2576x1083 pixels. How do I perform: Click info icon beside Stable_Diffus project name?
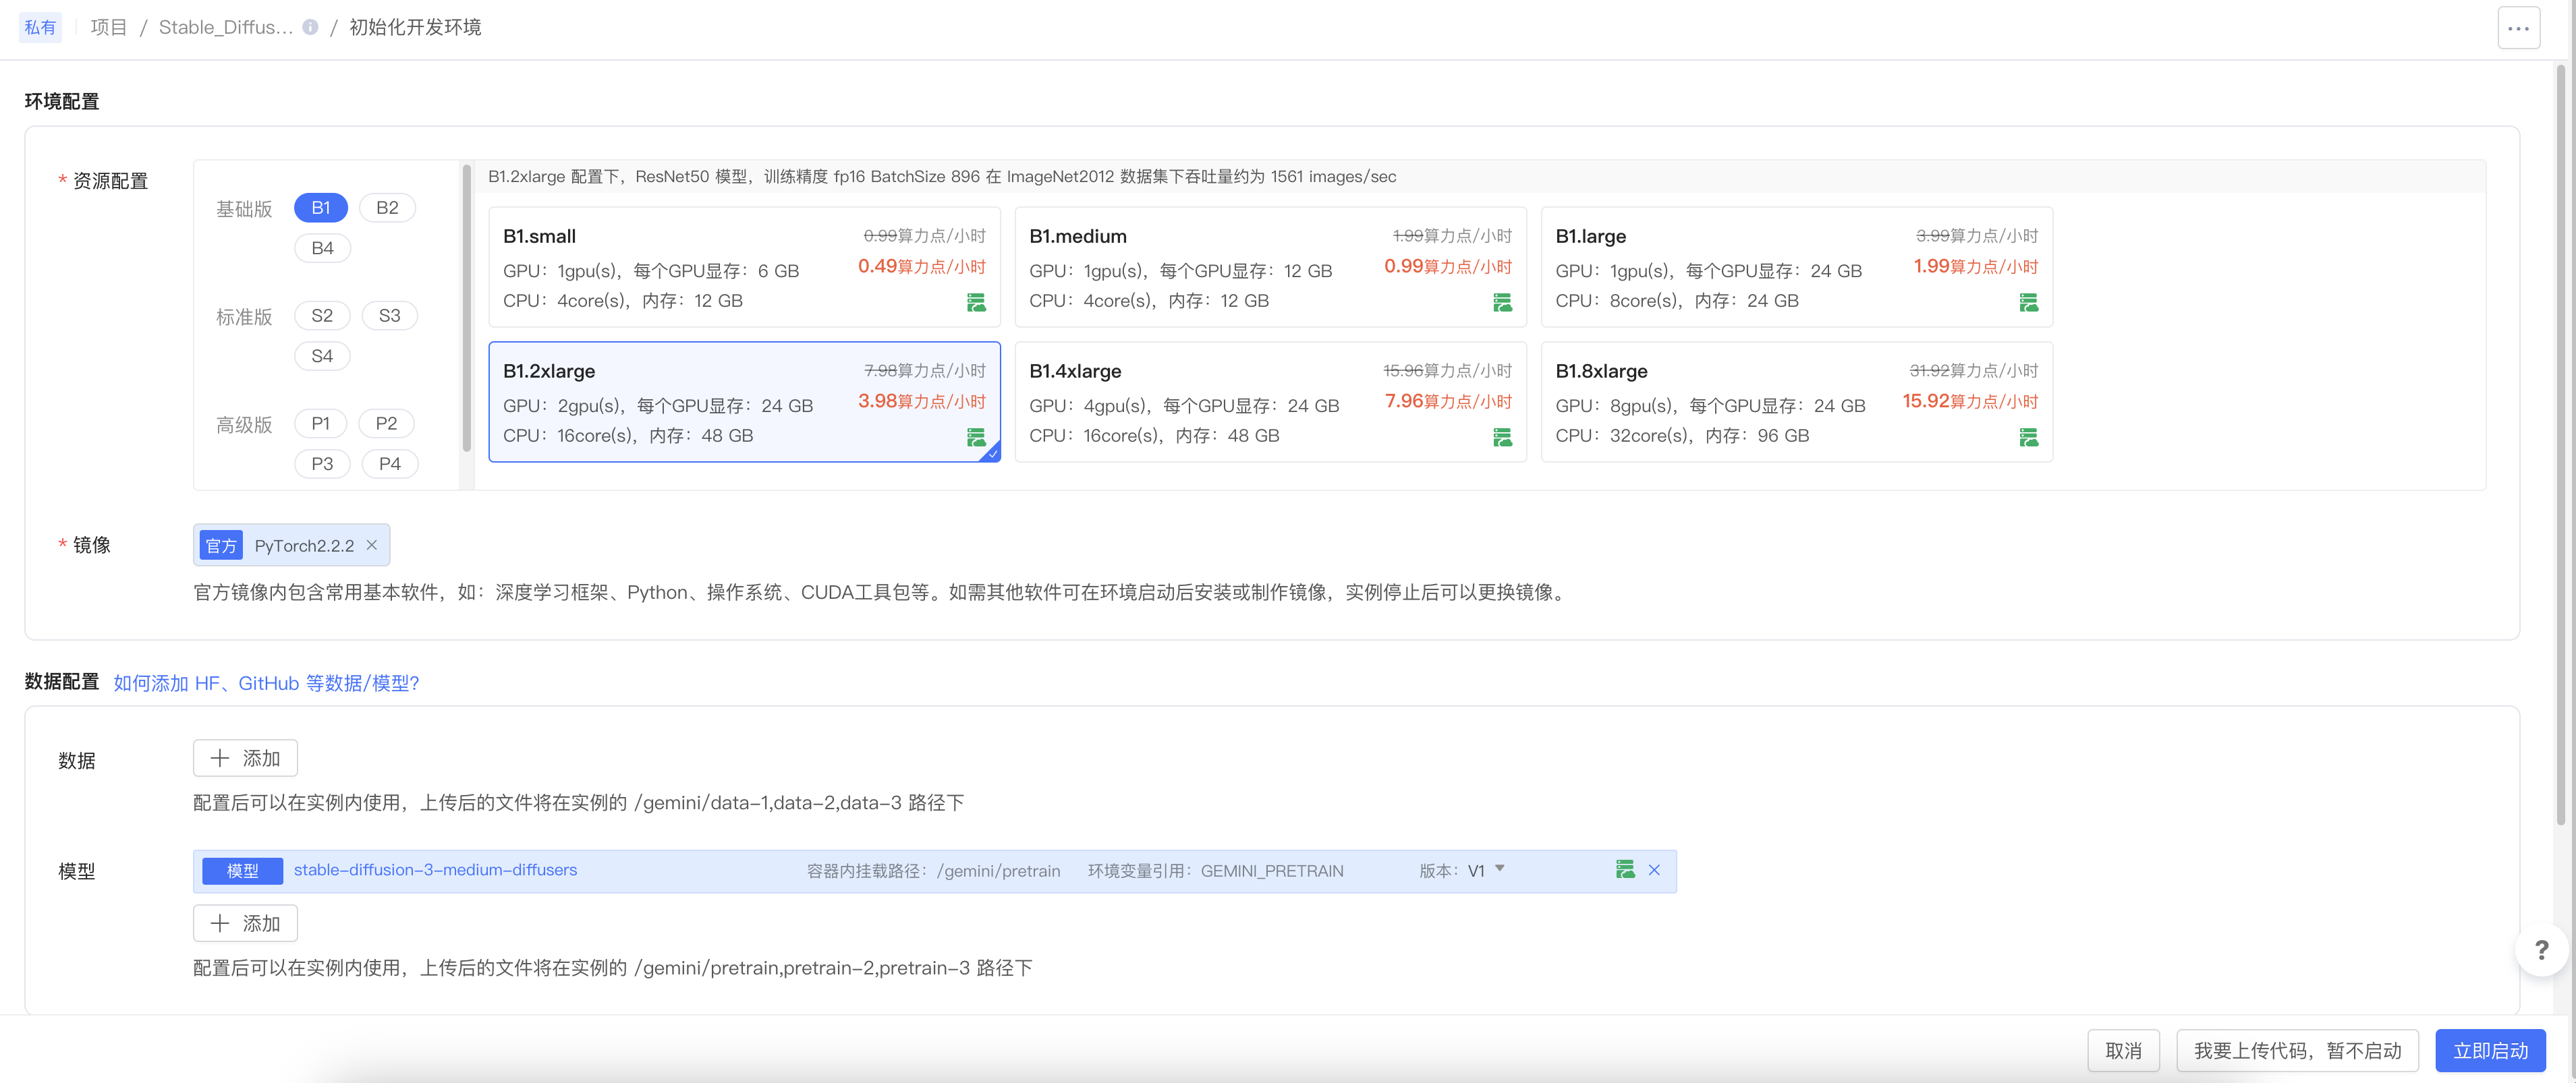coord(311,27)
